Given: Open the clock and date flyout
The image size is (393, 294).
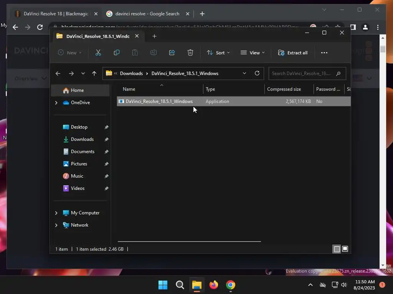Looking at the screenshot, I should pyautogui.click(x=364, y=285).
